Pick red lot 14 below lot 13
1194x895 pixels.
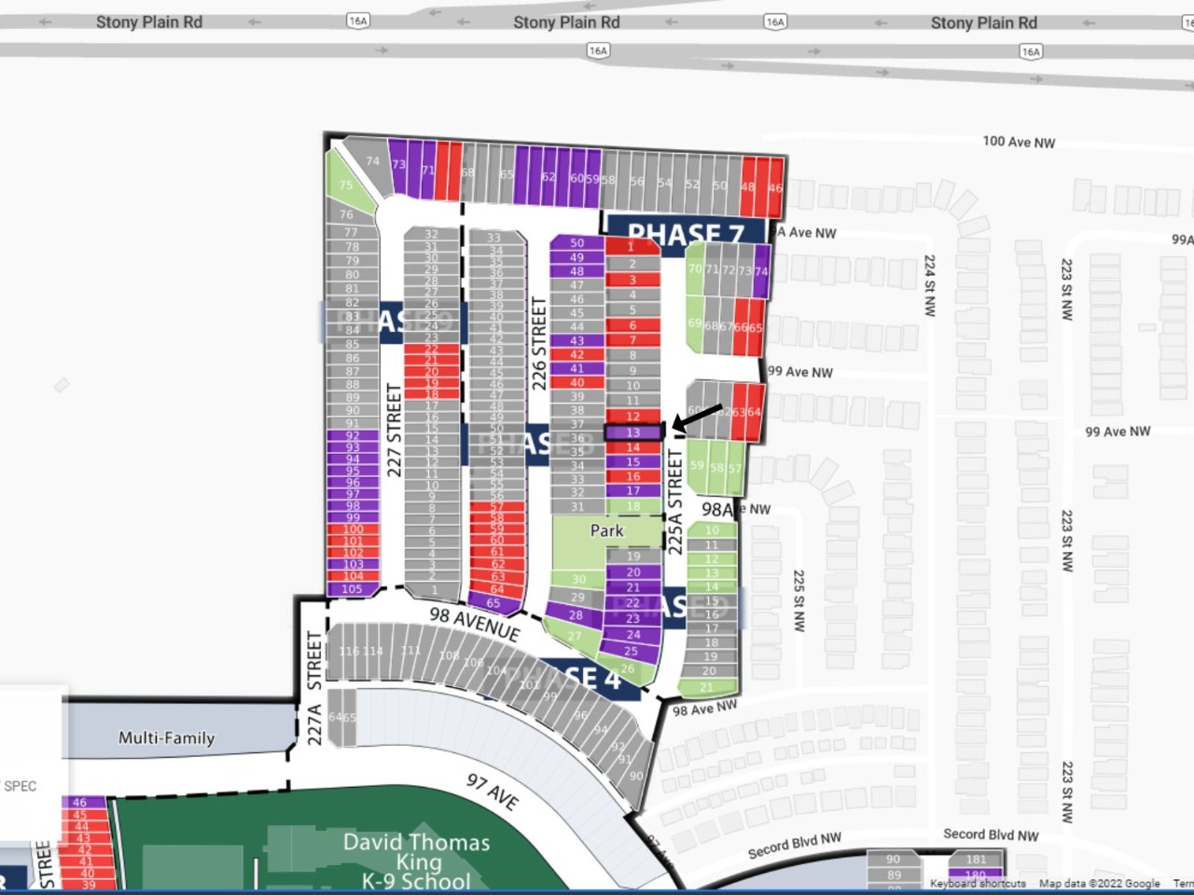point(633,447)
